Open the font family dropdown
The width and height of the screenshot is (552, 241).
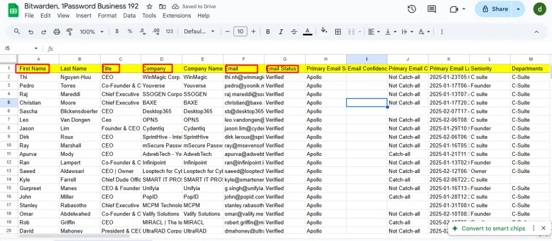coord(199,32)
